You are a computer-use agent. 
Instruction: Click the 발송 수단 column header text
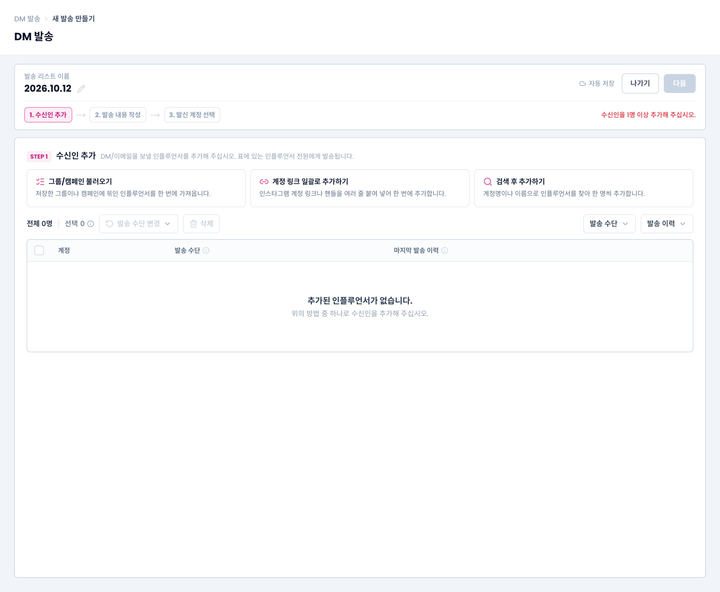[187, 250]
